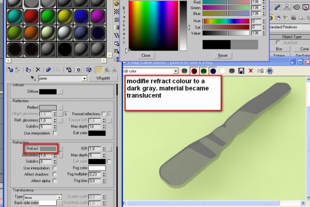Click the Object Type rollout header
Screen dimensions: 310x207
click(290, 37)
